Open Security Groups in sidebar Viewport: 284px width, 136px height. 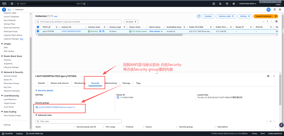point(11,76)
